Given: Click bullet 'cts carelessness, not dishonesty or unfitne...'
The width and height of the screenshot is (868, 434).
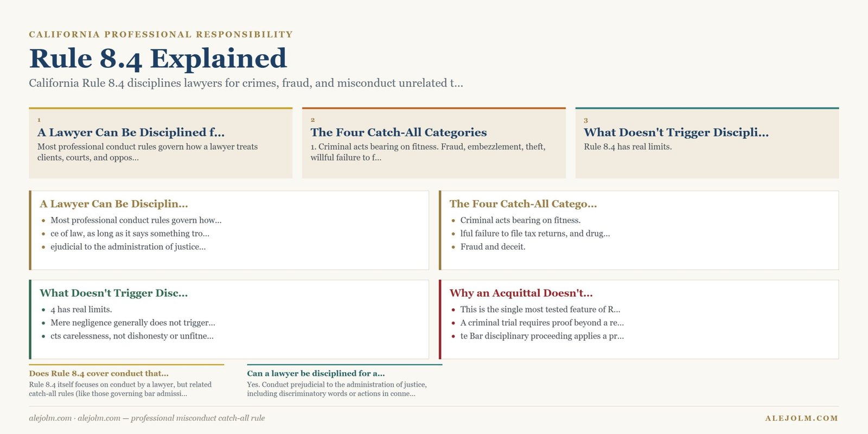Looking at the screenshot, I should click(x=132, y=336).
